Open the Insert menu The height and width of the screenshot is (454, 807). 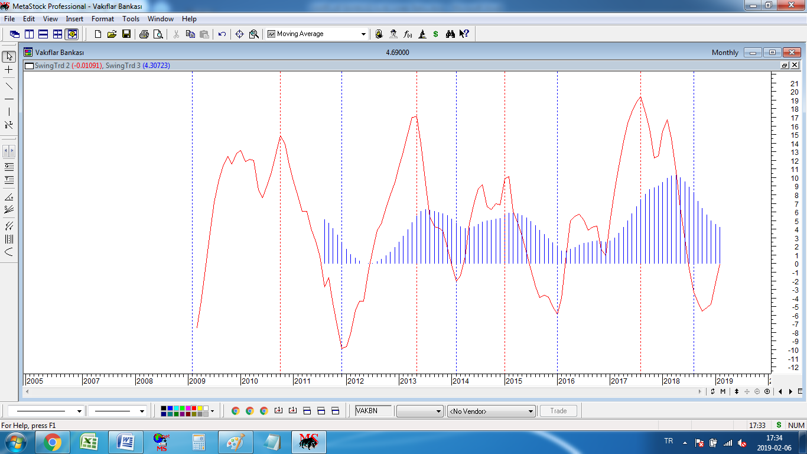coord(74,19)
